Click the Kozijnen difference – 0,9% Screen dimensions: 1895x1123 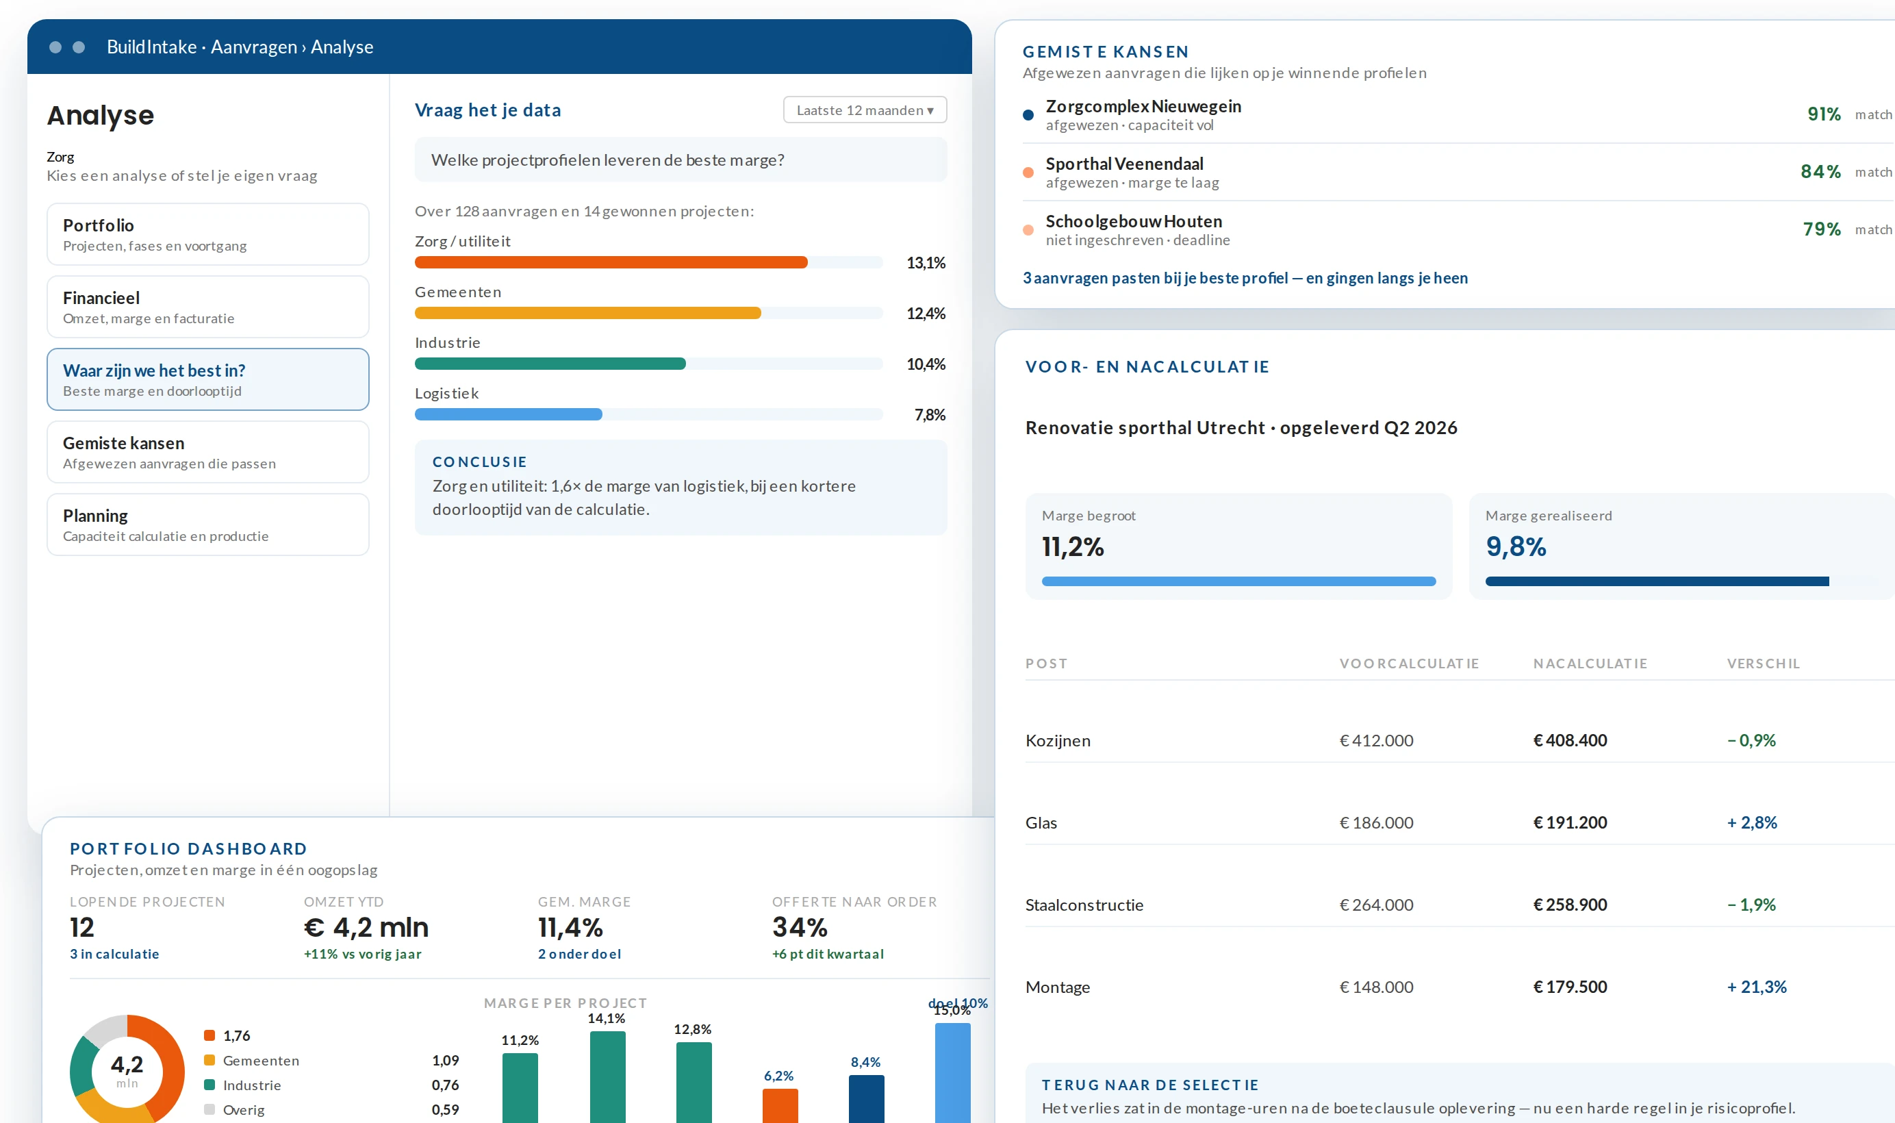(x=1751, y=740)
